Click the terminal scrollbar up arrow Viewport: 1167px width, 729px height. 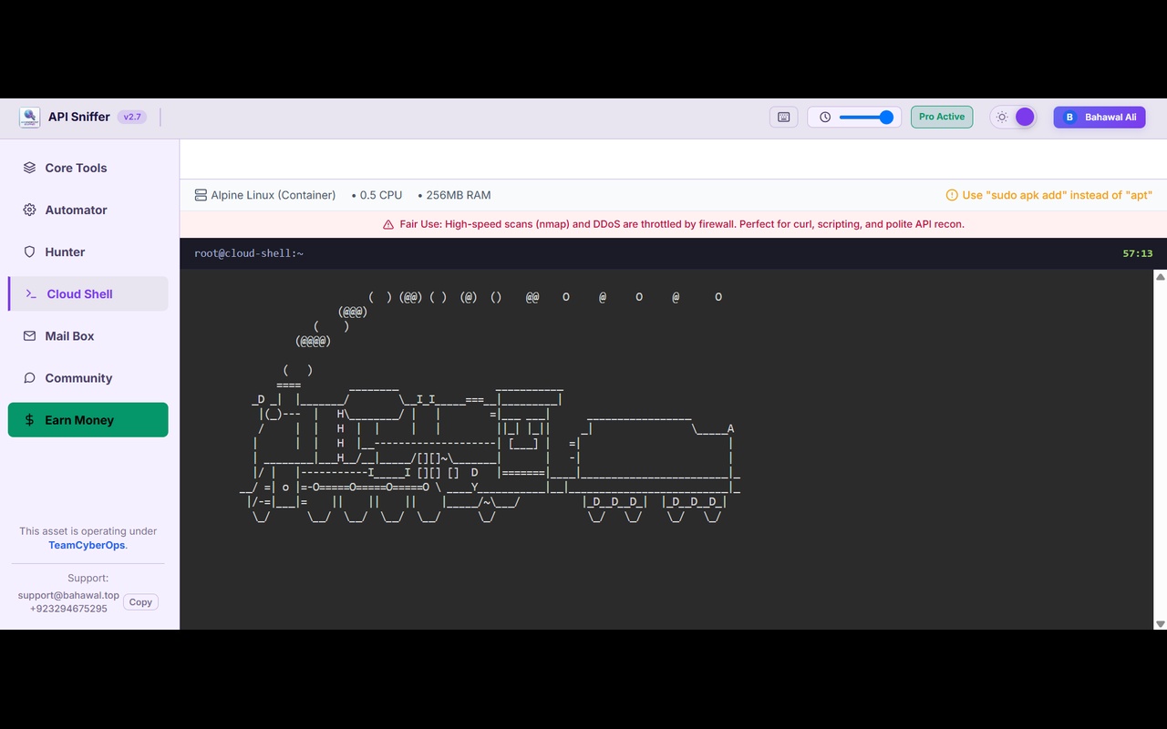pos(1161,276)
